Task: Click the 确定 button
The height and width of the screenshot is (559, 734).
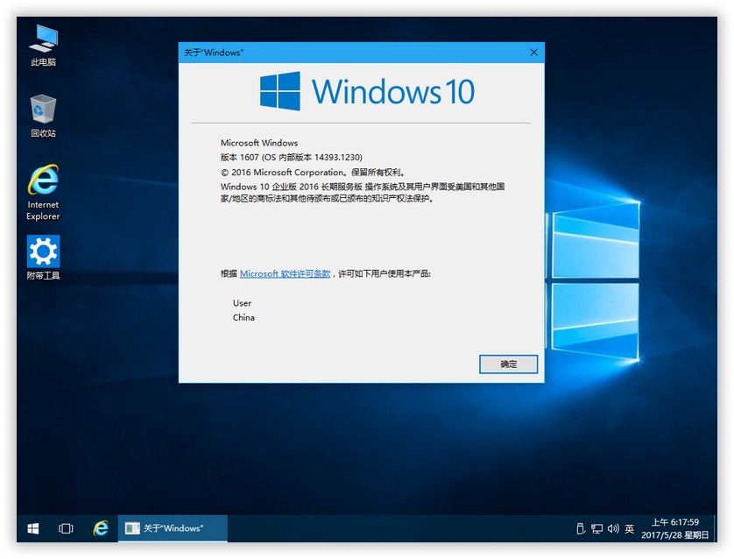Action: pyautogui.click(x=508, y=364)
